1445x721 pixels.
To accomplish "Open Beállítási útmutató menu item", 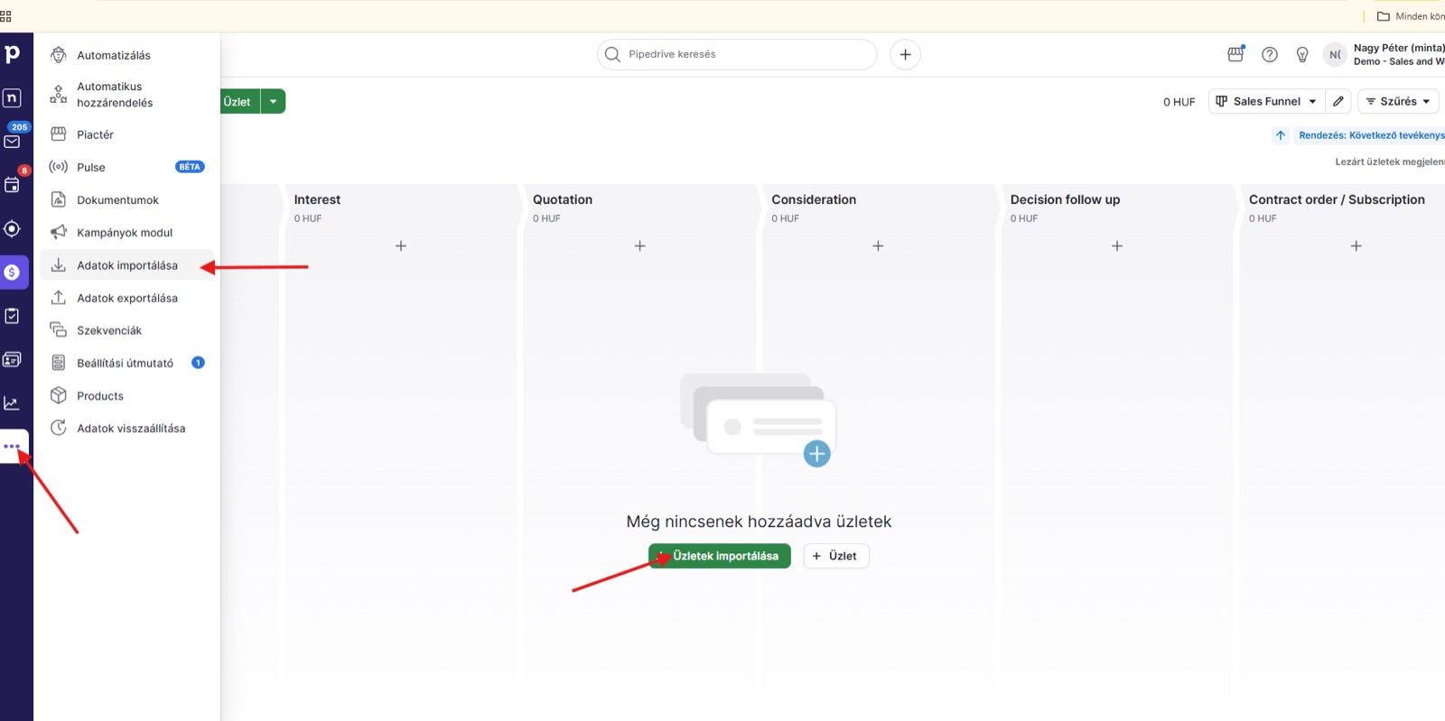I will click(x=126, y=363).
